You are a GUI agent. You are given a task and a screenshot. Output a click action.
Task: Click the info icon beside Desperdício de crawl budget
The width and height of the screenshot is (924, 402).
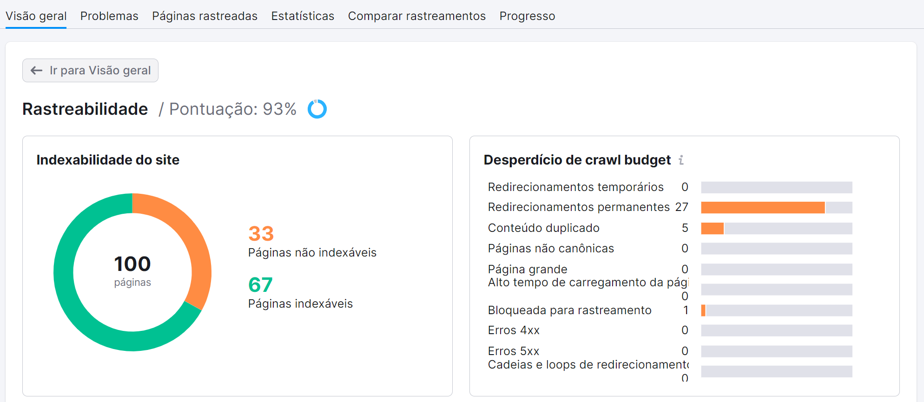pyautogui.click(x=682, y=160)
